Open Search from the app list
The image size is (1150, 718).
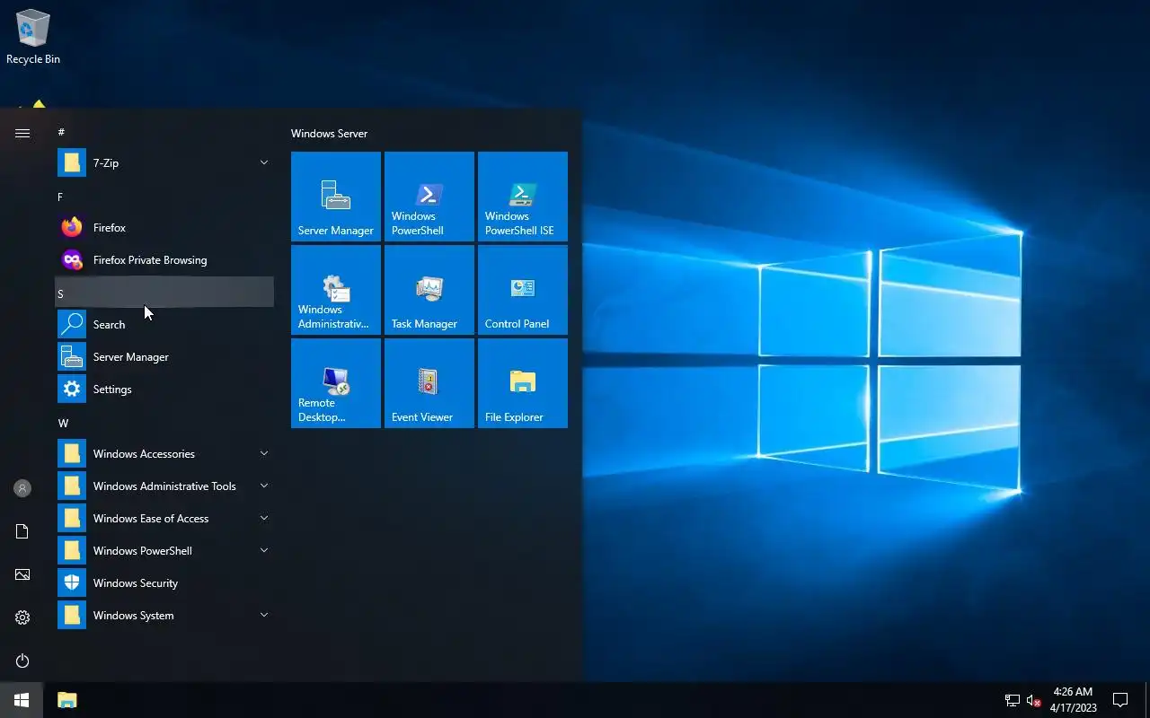164,325
